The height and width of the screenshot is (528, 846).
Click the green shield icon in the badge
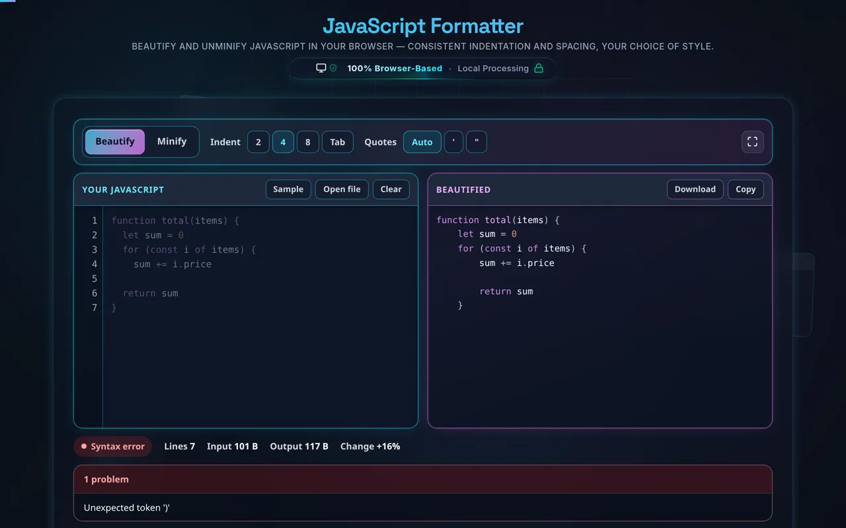coord(333,68)
